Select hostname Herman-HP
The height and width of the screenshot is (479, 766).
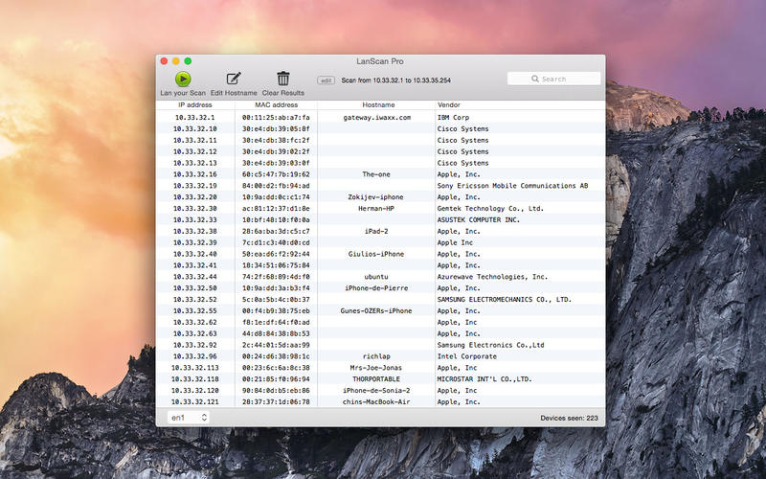tap(376, 208)
